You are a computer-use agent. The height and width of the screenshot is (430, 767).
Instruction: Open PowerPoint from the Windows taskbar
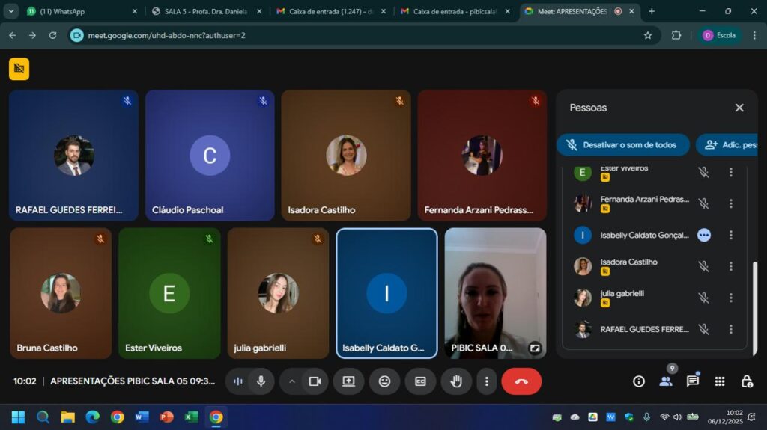tap(166, 417)
